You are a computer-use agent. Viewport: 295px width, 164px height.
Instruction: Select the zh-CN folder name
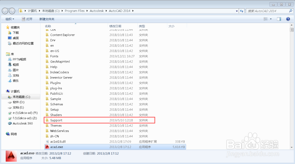pyautogui.click(x=55, y=136)
